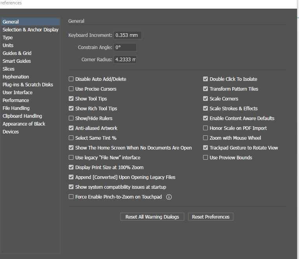Check Honor Scale on PDF Import
The image size is (299, 259).
[205, 128]
